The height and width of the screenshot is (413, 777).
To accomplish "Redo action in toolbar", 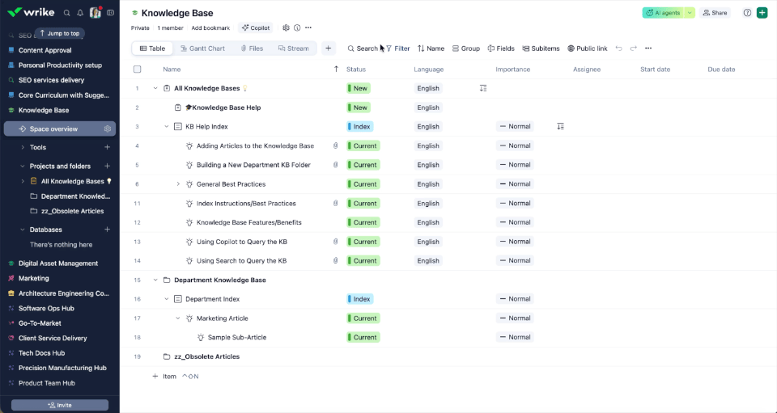I will pyautogui.click(x=633, y=48).
